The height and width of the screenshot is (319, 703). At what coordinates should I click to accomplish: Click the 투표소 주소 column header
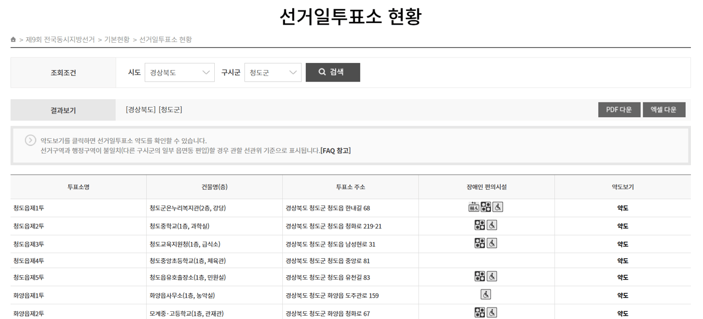click(x=351, y=187)
